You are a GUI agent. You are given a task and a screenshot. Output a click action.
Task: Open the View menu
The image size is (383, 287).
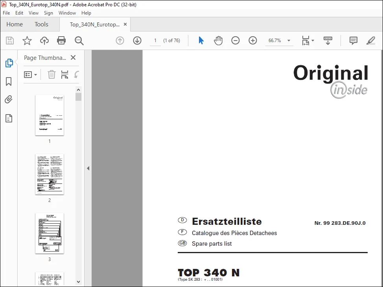pos(33,13)
